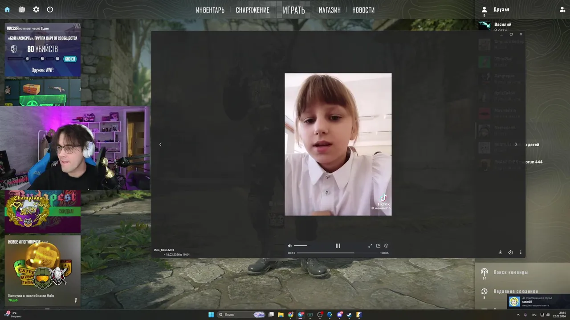This screenshot has width=570, height=320.
Task: Open game settings gear in top bar
Action: [36, 9]
